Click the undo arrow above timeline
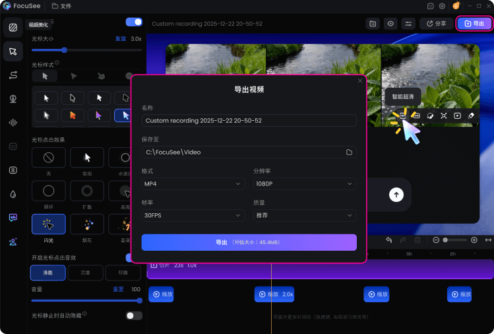The image size is (494, 334). [388, 240]
